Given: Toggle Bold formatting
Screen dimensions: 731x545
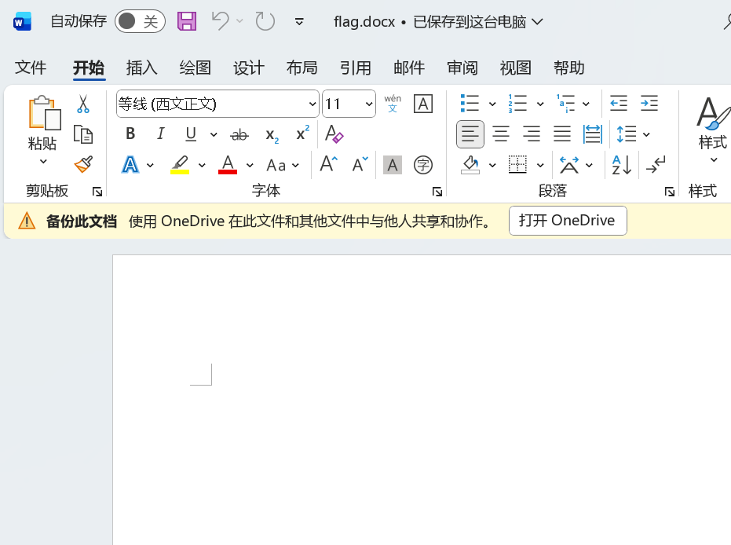Looking at the screenshot, I should click(130, 134).
